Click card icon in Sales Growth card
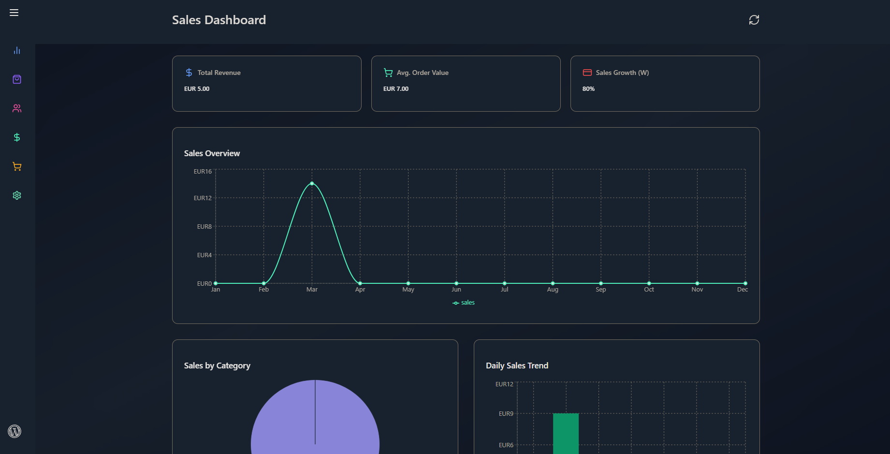The width and height of the screenshot is (890, 454). [x=587, y=73]
